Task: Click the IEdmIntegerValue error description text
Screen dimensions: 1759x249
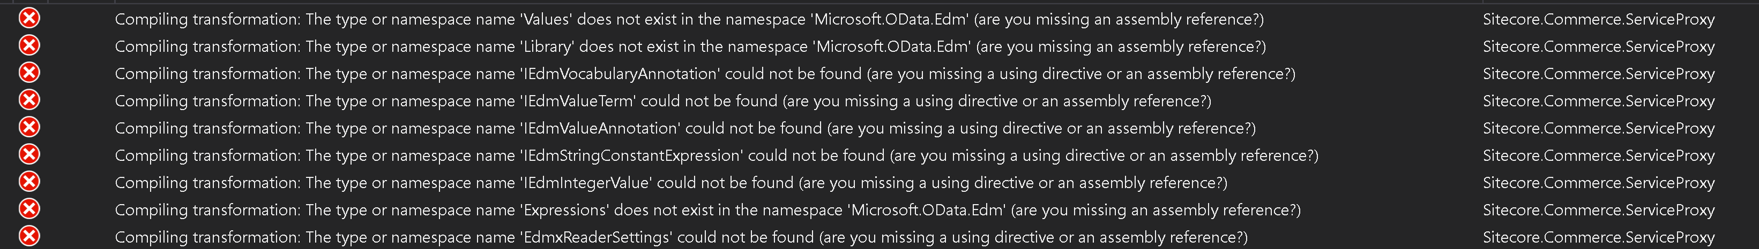Action: click(671, 182)
